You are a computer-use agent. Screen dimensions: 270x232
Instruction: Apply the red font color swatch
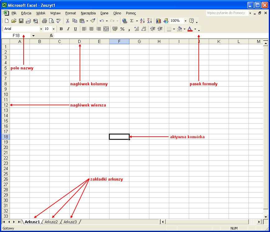point(190,29)
